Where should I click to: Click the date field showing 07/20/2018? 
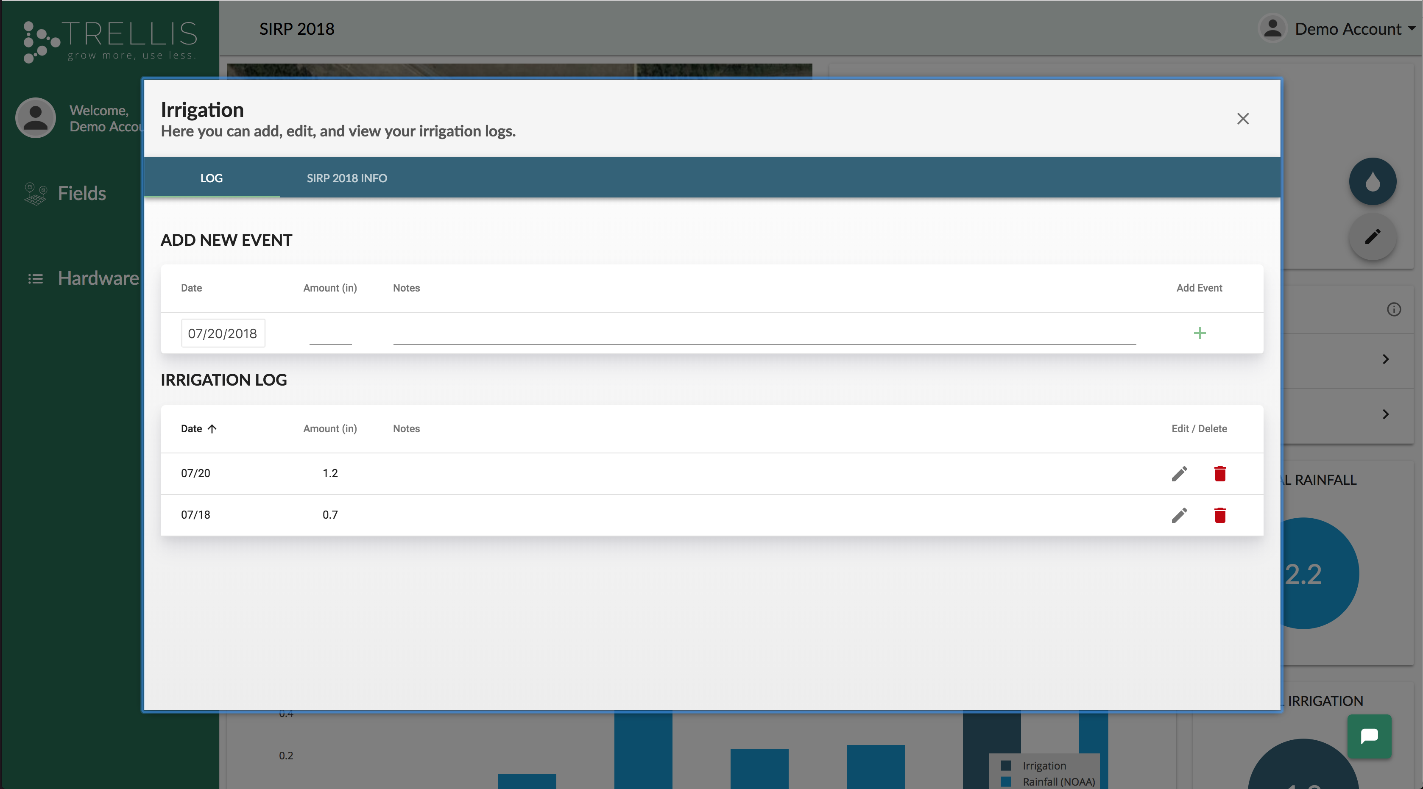pos(223,333)
